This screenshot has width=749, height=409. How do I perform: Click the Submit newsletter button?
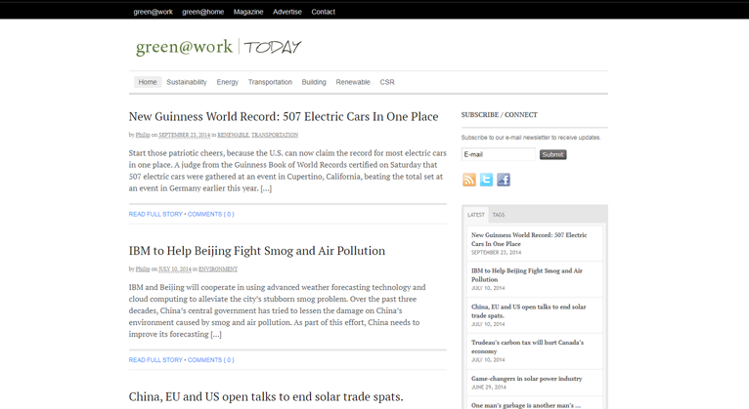click(553, 154)
